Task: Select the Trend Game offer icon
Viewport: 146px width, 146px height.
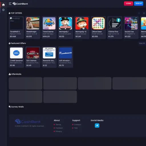Action: tap(49, 23)
